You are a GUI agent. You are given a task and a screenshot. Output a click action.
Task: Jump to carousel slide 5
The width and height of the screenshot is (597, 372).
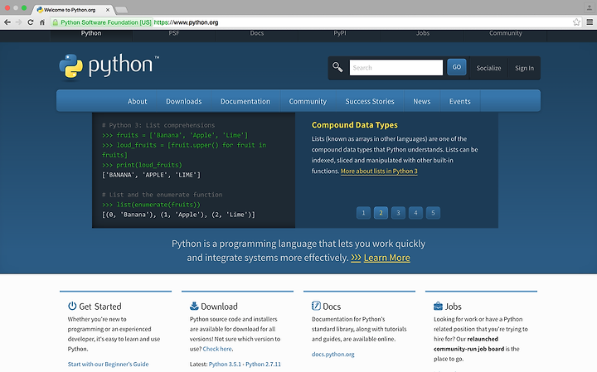[x=433, y=213]
